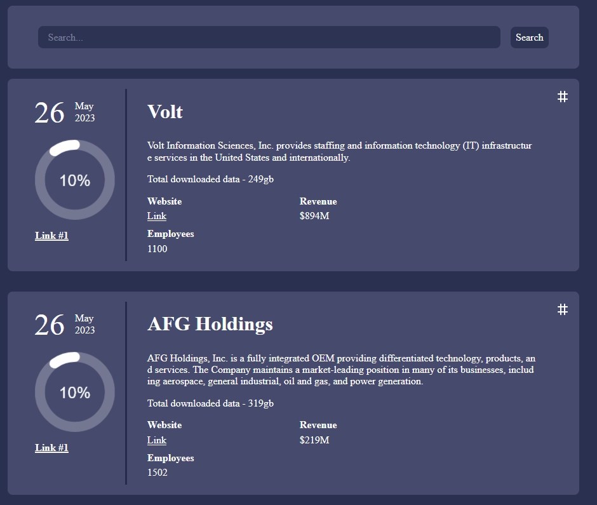The image size is (597, 505).
Task: Click the AFG Holdings revenue value $219M
Action: click(x=314, y=440)
